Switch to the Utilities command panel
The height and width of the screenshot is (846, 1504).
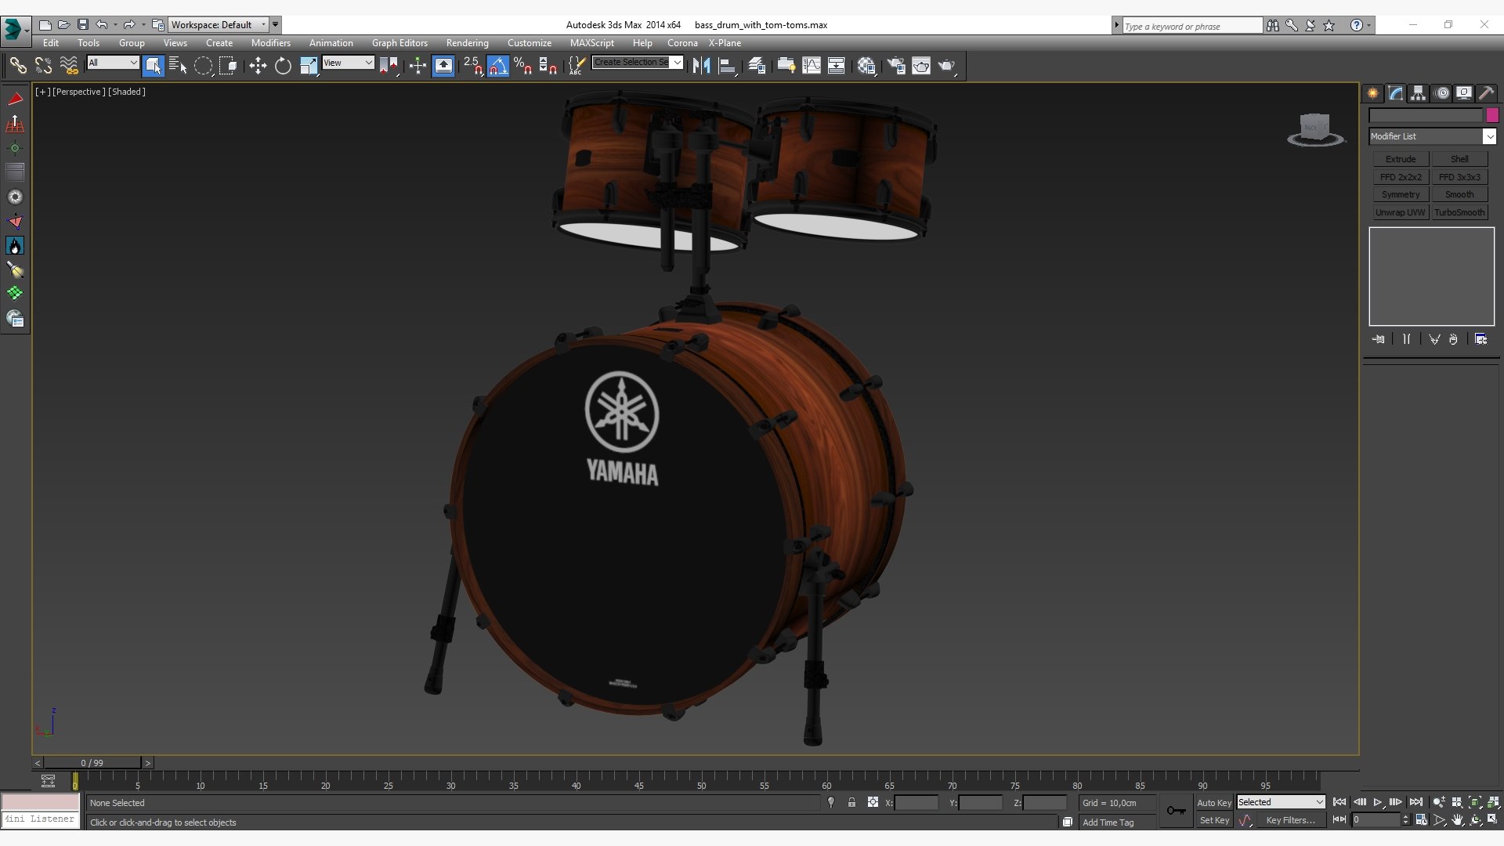tap(1486, 93)
